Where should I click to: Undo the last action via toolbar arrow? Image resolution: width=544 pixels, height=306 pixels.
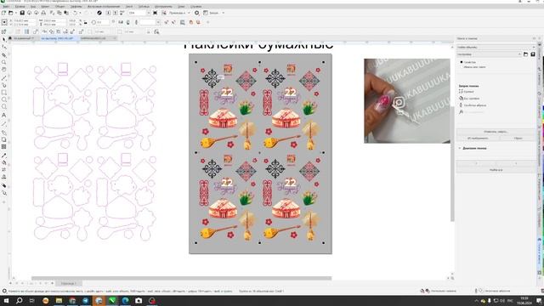tap(75, 13)
